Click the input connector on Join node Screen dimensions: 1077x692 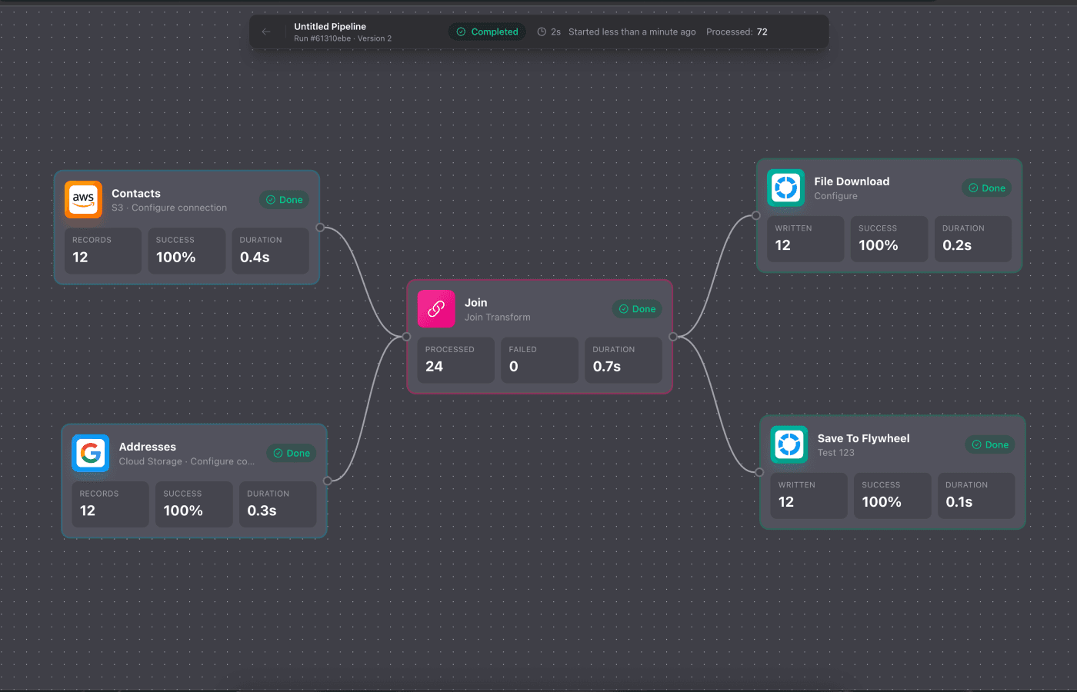coord(405,337)
